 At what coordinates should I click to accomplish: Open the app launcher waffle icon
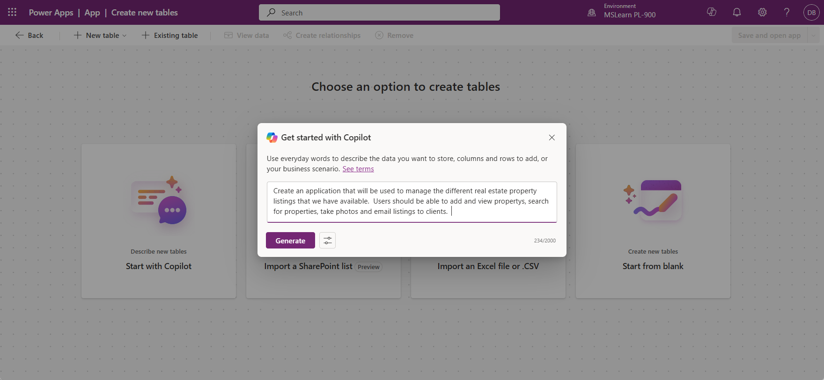[12, 12]
